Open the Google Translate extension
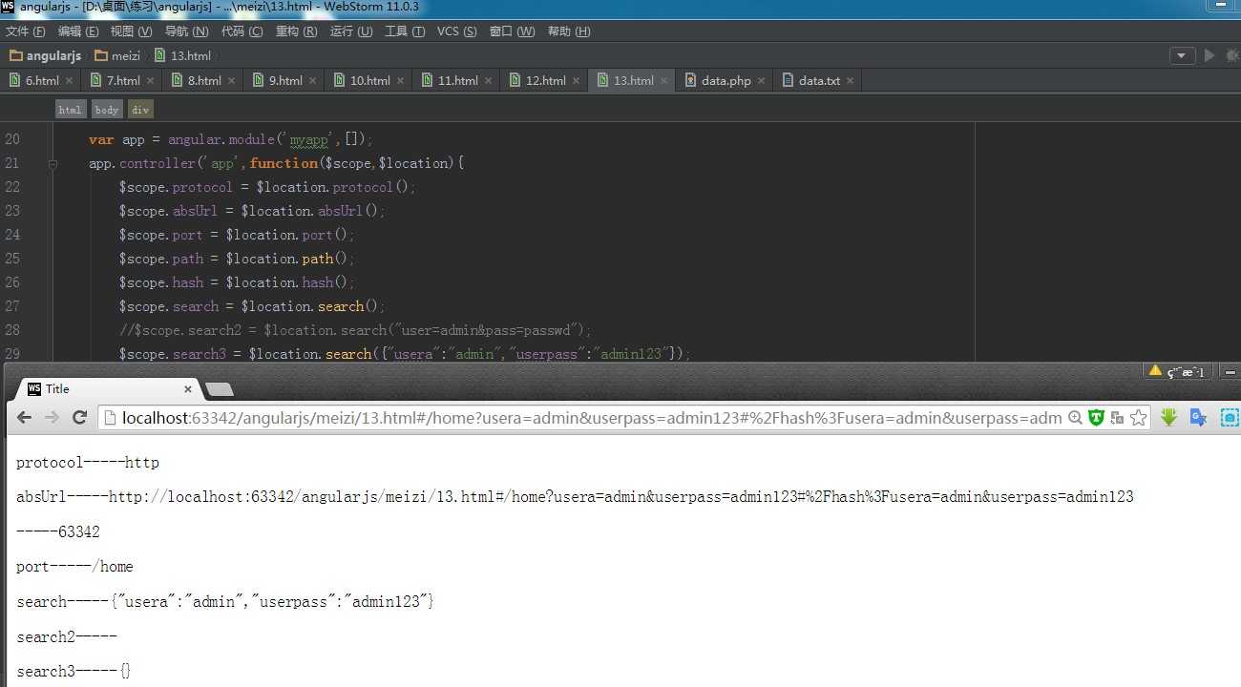Image resolution: width=1241 pixels, height=687 pixels. click(1198, 418)
